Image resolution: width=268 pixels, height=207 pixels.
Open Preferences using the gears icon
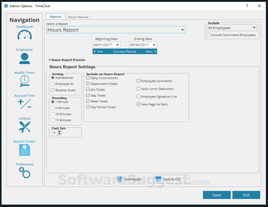click(24, 173)
